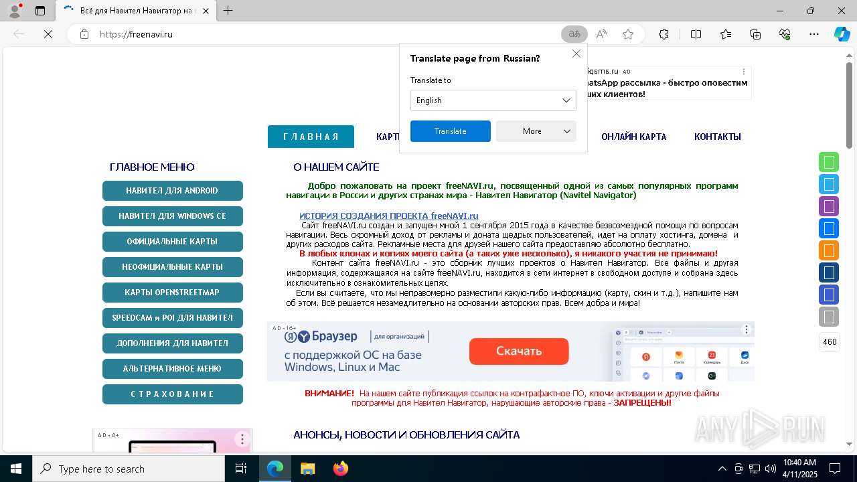The image size is (857, 482).
Task: Open the Extensions puzzle icon
Action: click(x=664, y=34)
